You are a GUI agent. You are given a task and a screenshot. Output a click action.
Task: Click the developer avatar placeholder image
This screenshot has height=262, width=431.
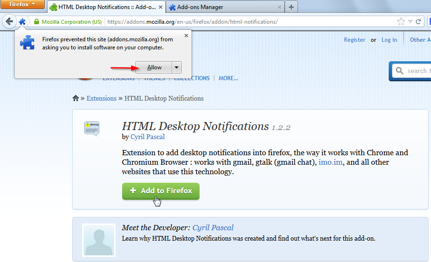coord(99,240)
